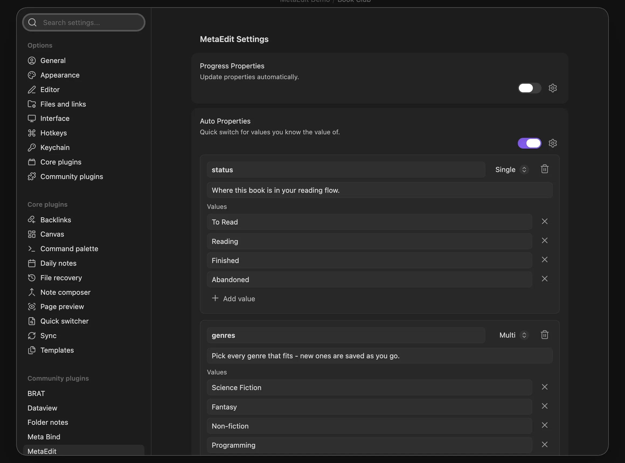Click the Appearance palette icon
This screenshot has height=463, width=625.
[x=32, y=75]
